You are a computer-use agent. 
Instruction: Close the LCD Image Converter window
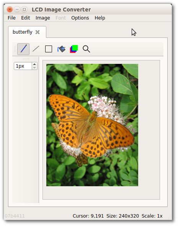(10, 10)
